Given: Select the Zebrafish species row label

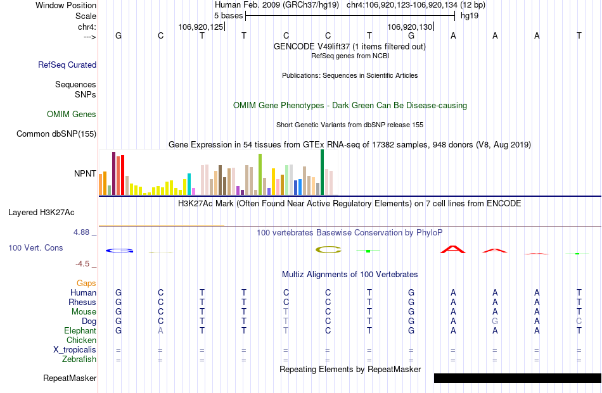Looking at the screenshot, I should 79,359.
